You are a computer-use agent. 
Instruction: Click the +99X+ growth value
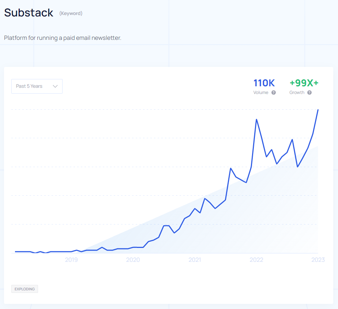(x=304, y=83)
